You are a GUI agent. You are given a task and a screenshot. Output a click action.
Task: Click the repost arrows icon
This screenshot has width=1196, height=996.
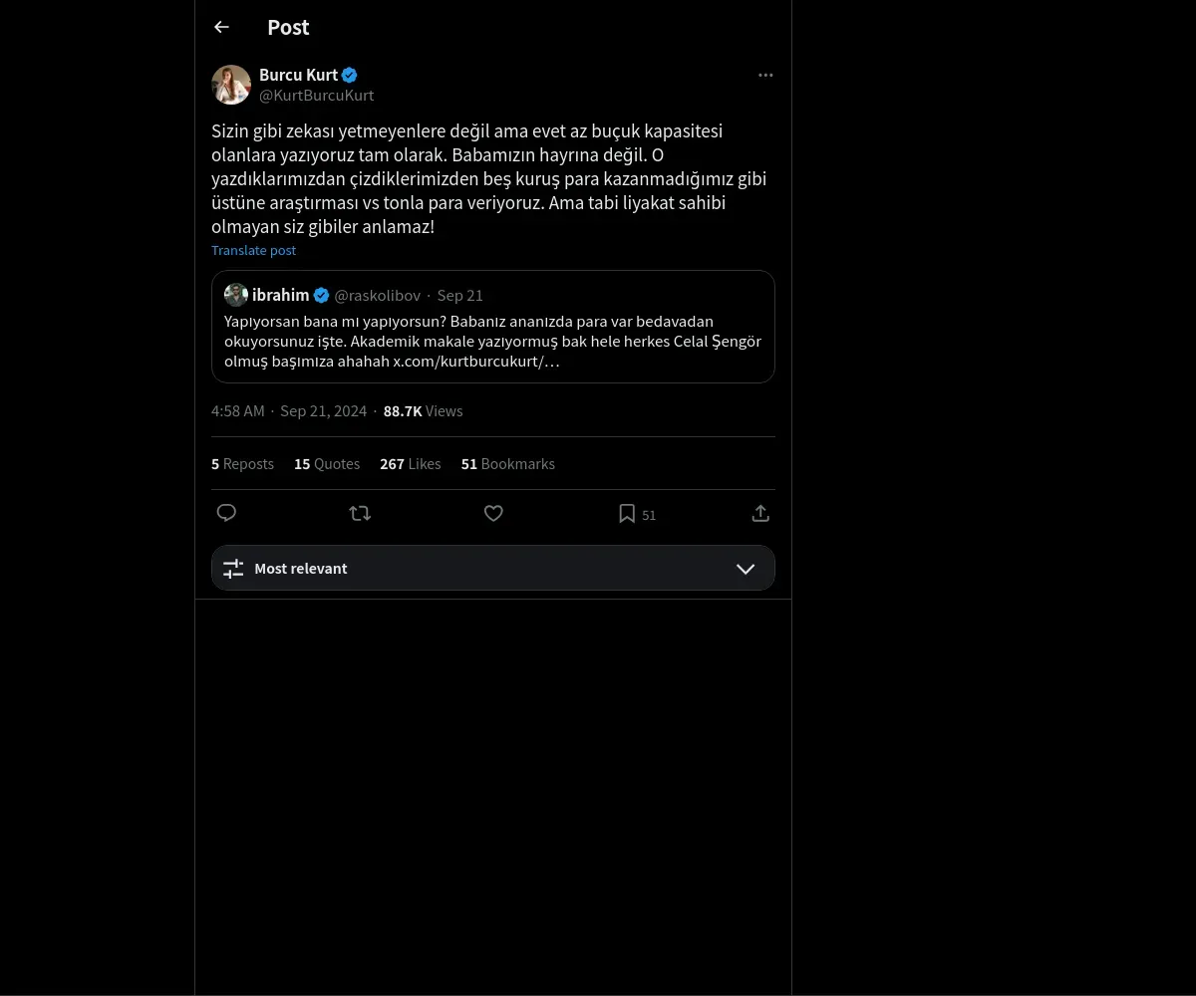(360, 513)
